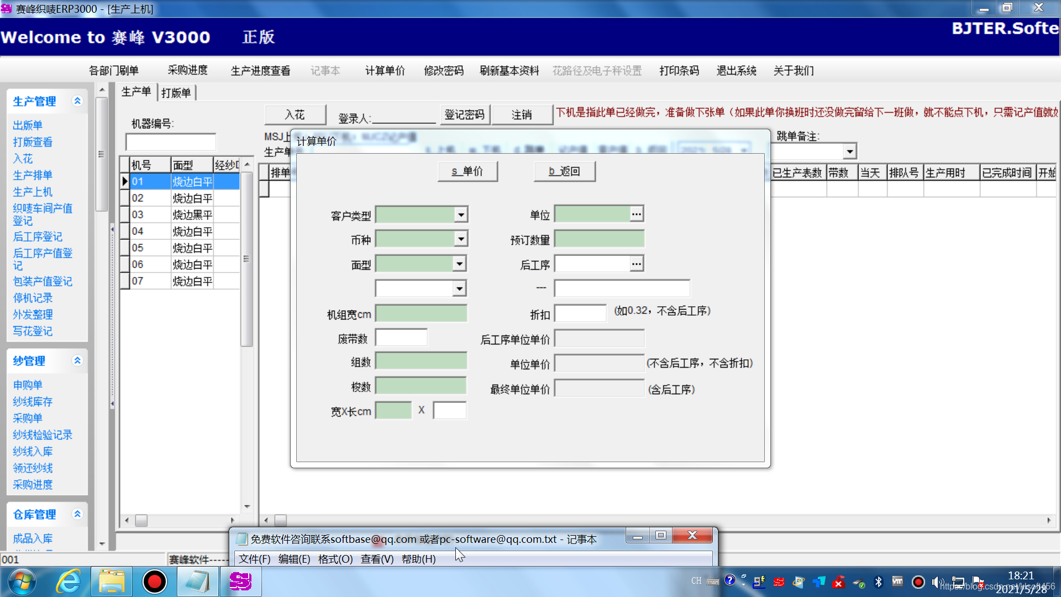Expand the 跳单备注 dropdown
This screenshot has width=1061, height=597.
pos(849,151)
